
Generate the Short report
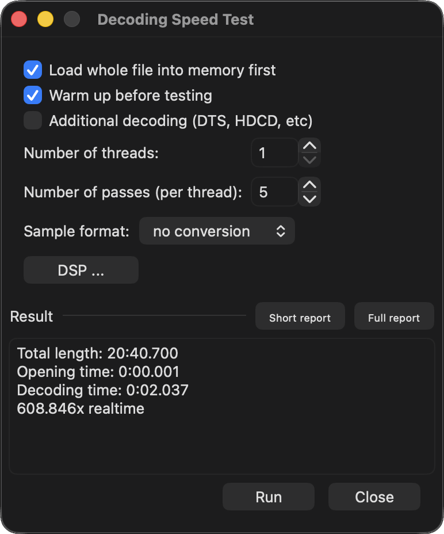(x=300, y=318)
